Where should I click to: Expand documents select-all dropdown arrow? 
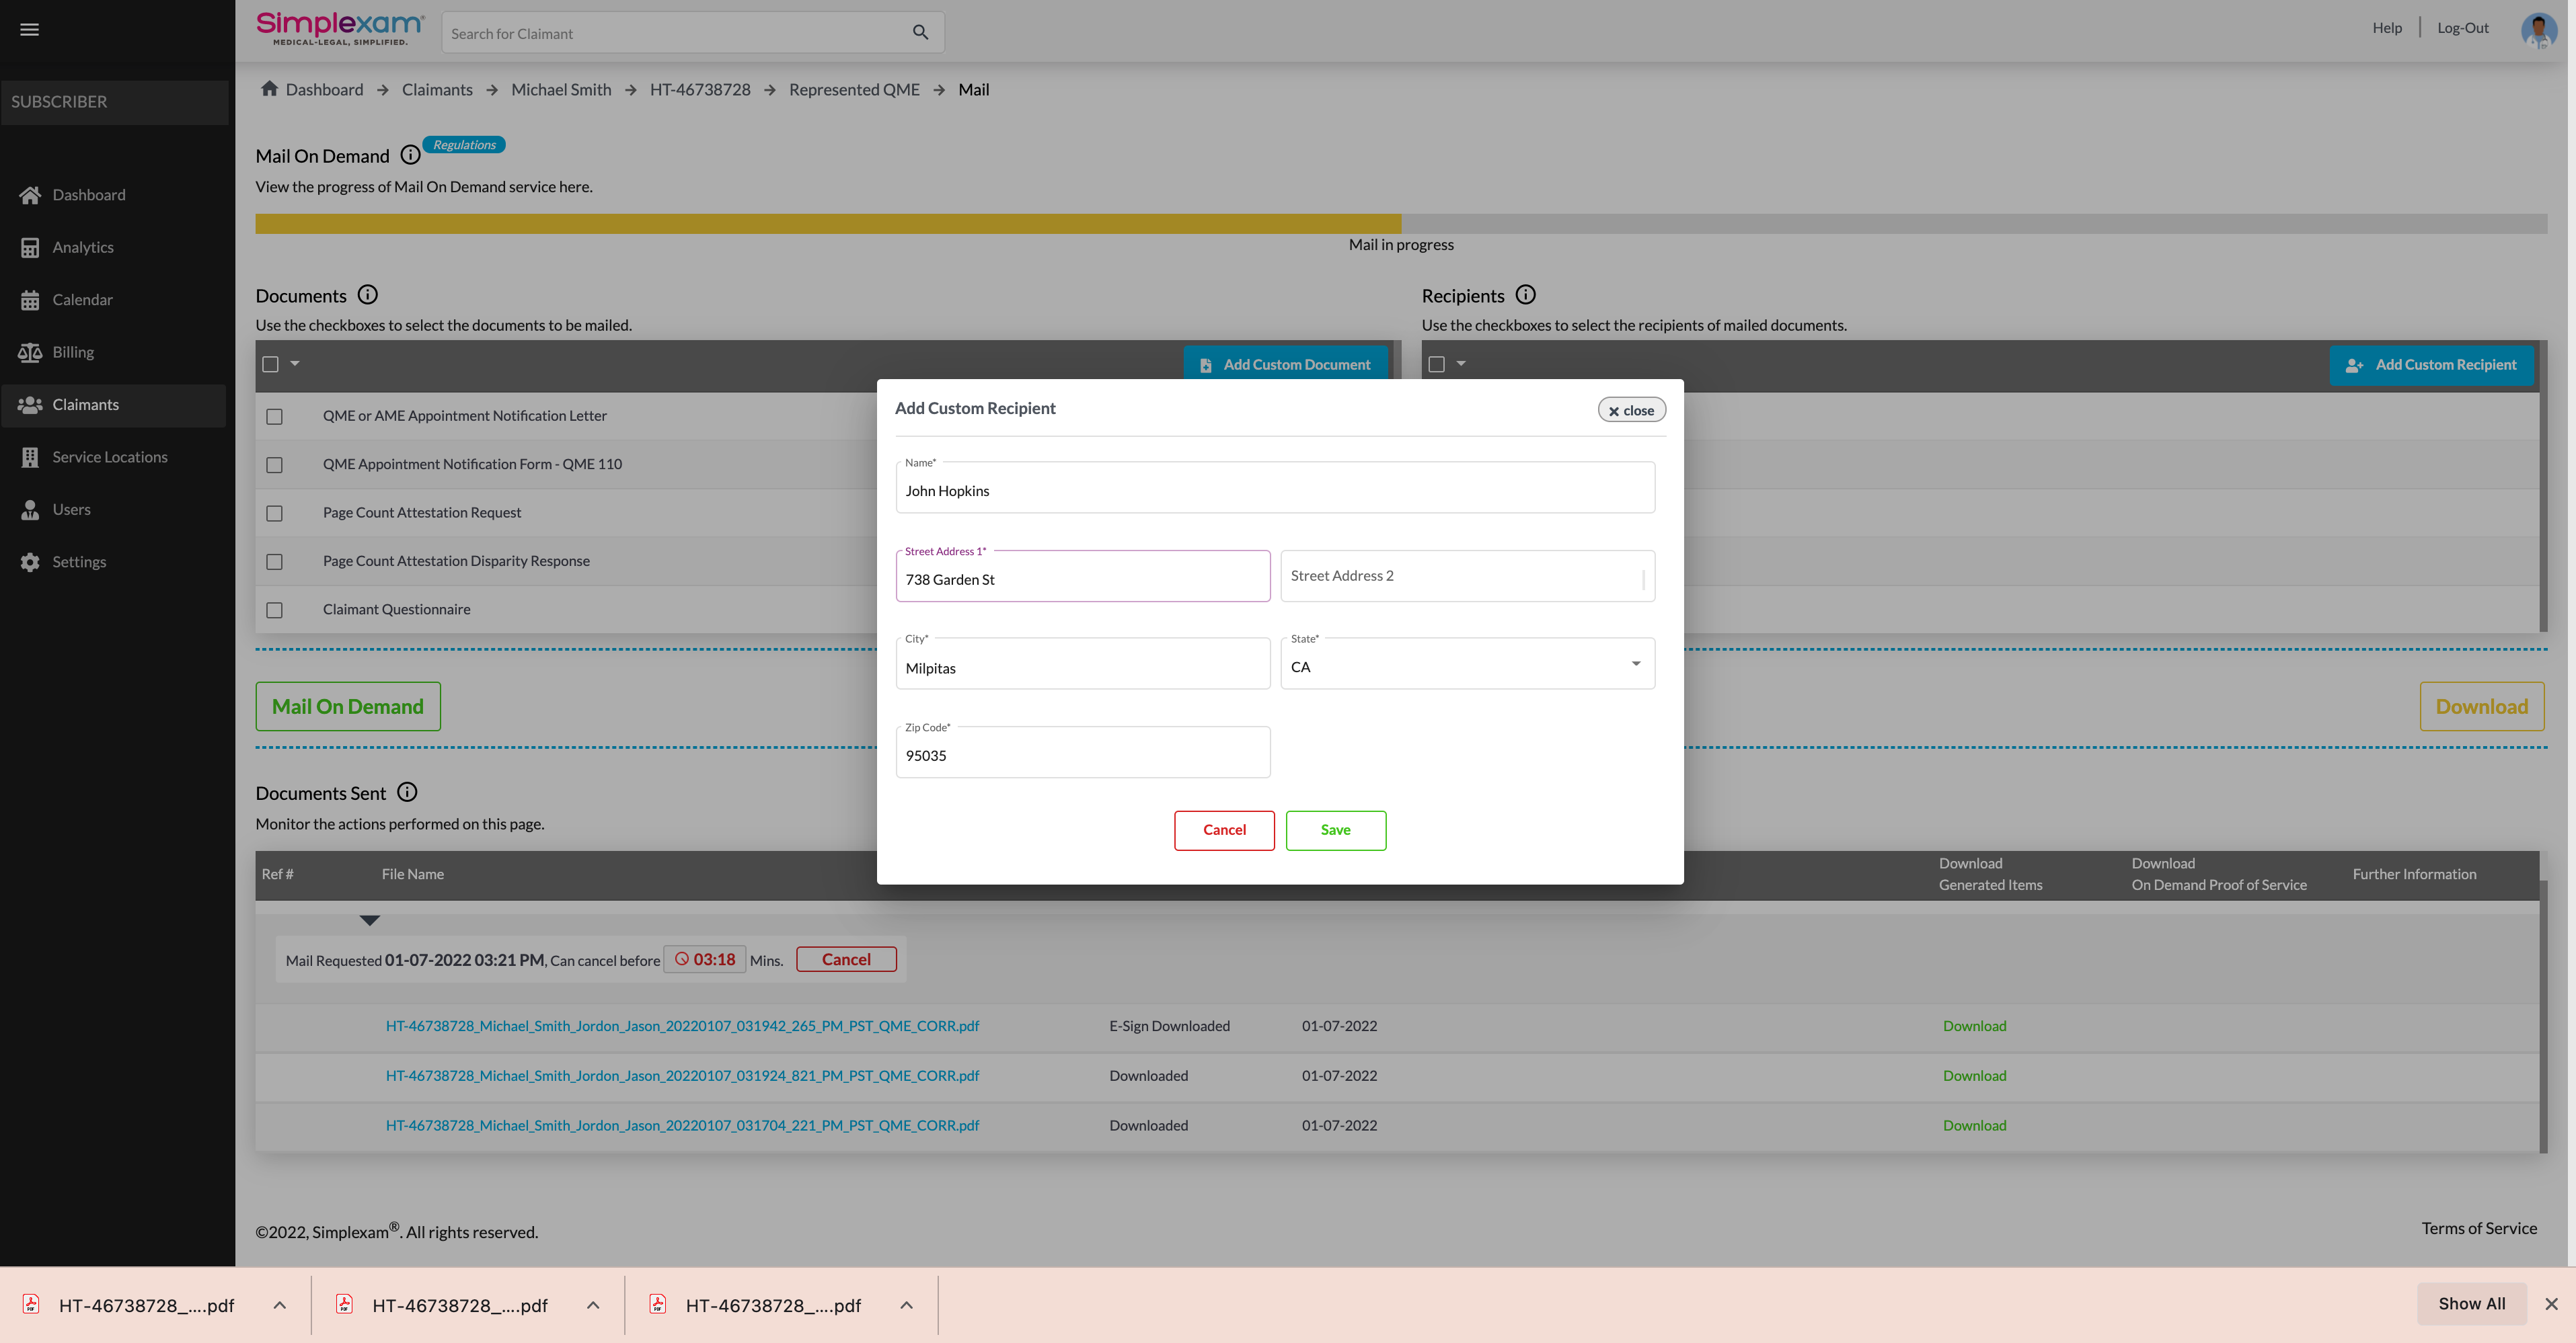(295, 364)
